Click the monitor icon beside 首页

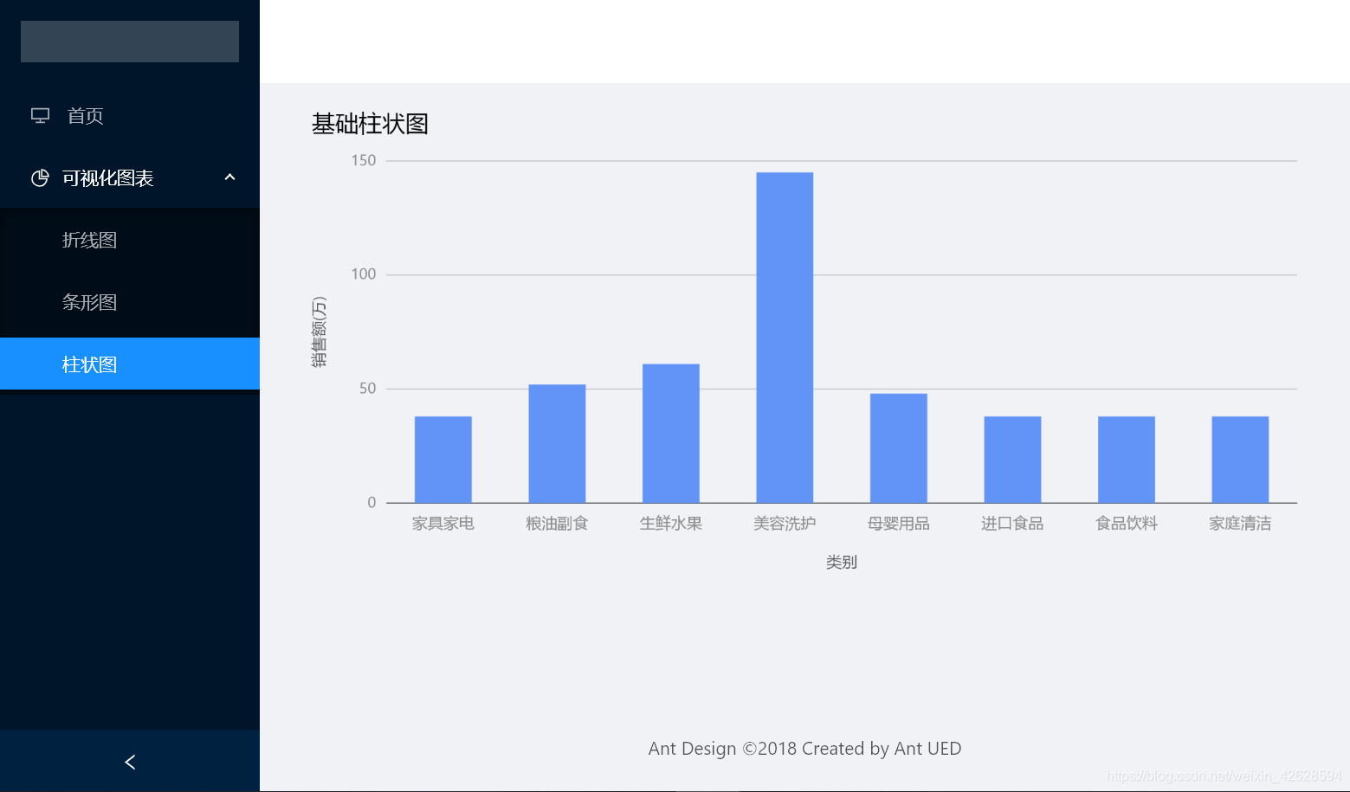click(40, 116)
